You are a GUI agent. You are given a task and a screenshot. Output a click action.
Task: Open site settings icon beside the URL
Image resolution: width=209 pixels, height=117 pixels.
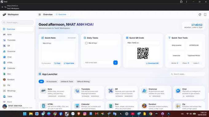pyautogui.click(x=5, y=7)
